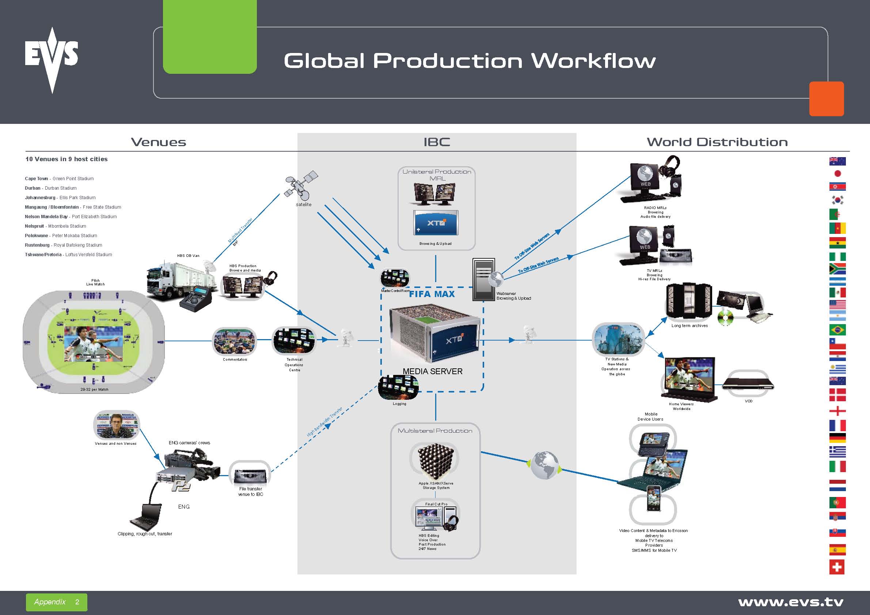870x615 pixels.
Task: Click the Clipping, rough cut, transfer laptop
Action: (x=146, y=517)
